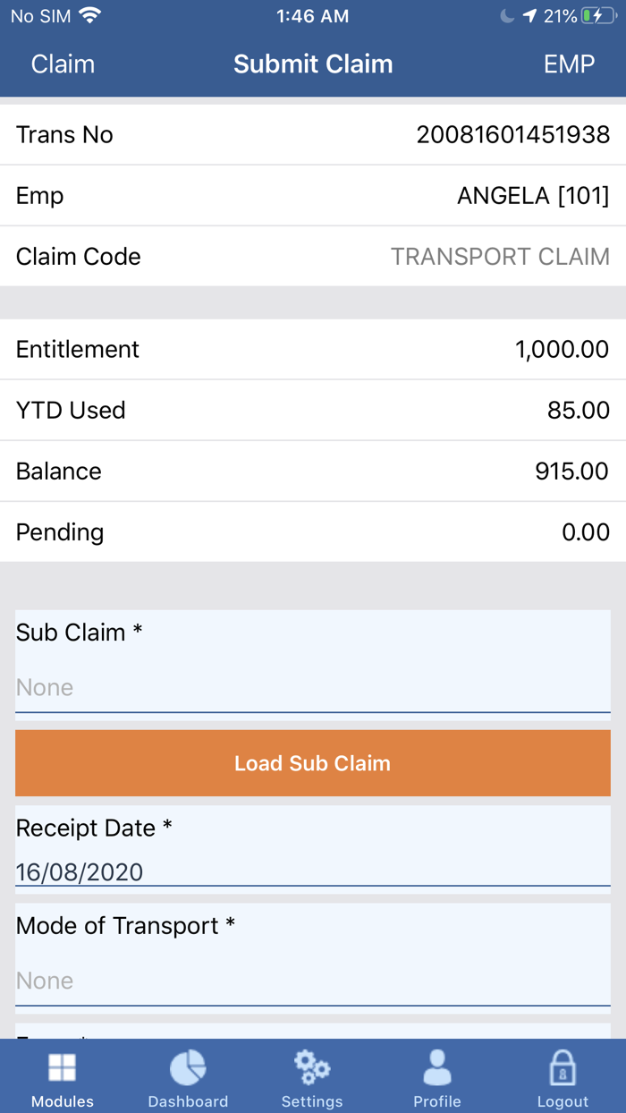Tap the Logout padlock icon
The image size is (626, 1113).
[563, 1066]
